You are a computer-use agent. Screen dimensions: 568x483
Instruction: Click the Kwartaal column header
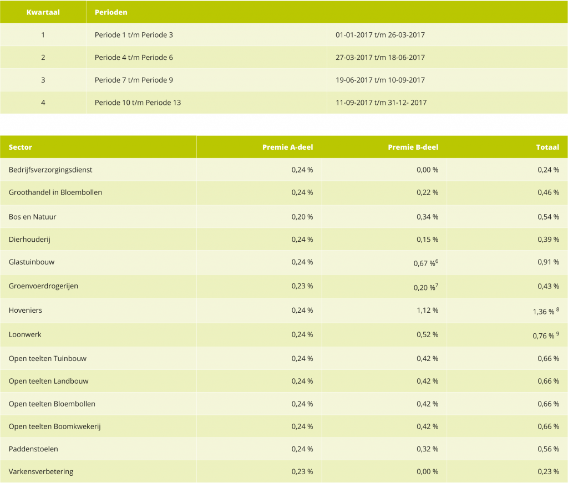click(43, 12)
